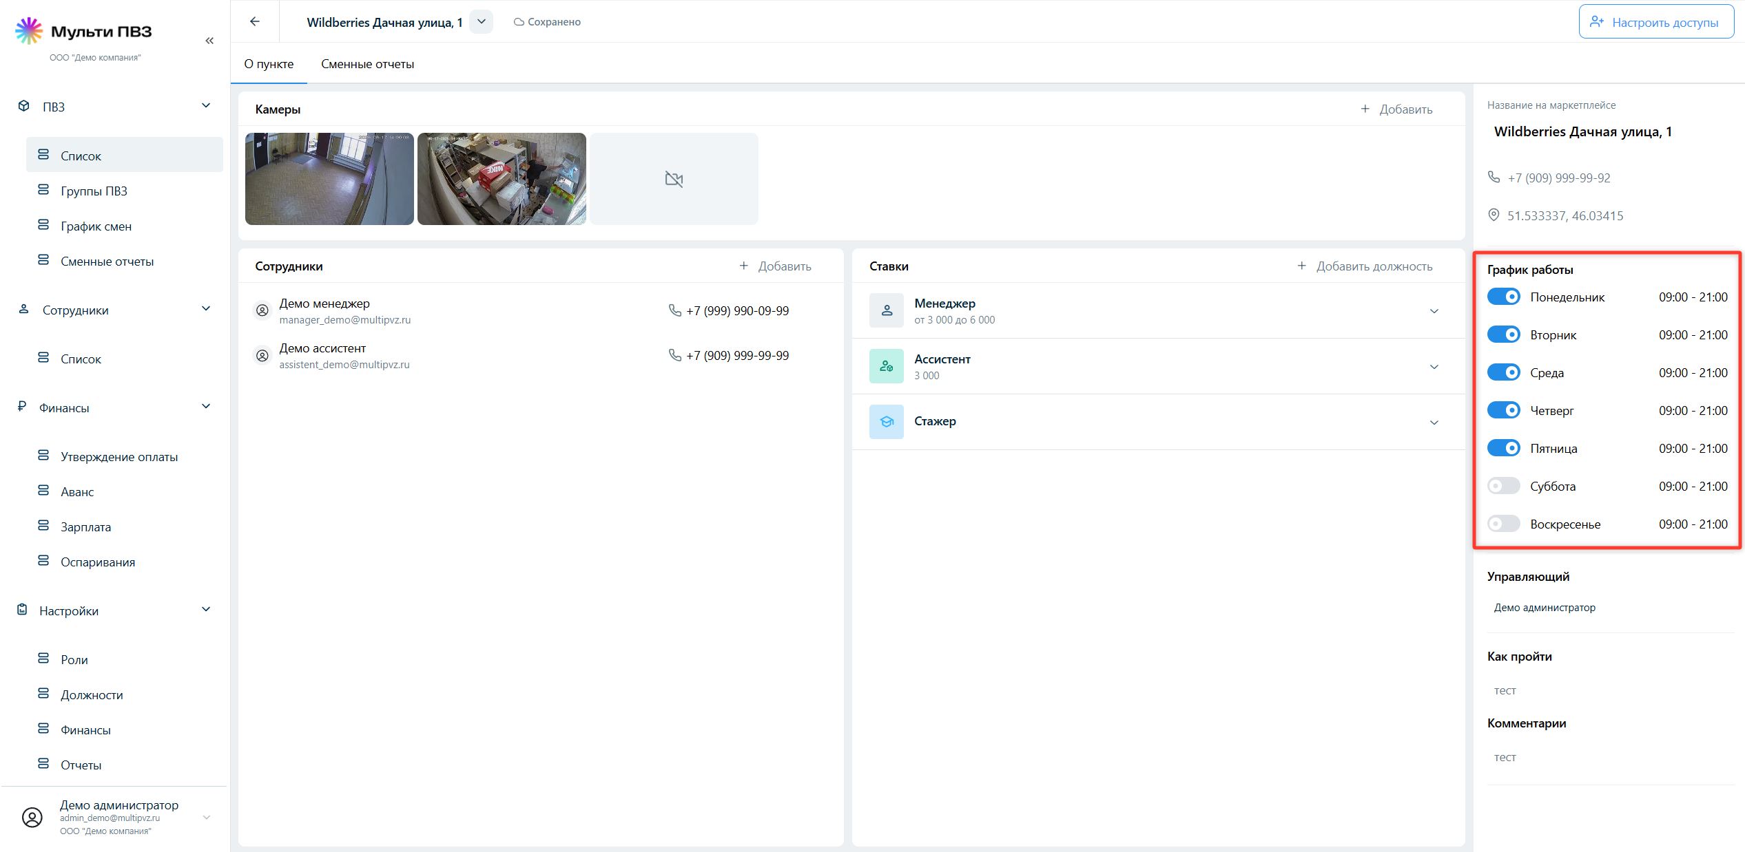The image size is (1745, 852).
Task: Switch to the Сменные отчеты tab
Action: [367, 64]
